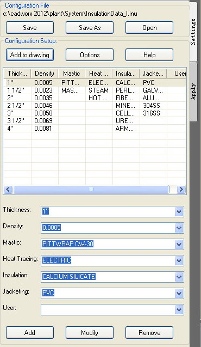
Task: Open the Options dialog
Action: click(x=90, y=55)
